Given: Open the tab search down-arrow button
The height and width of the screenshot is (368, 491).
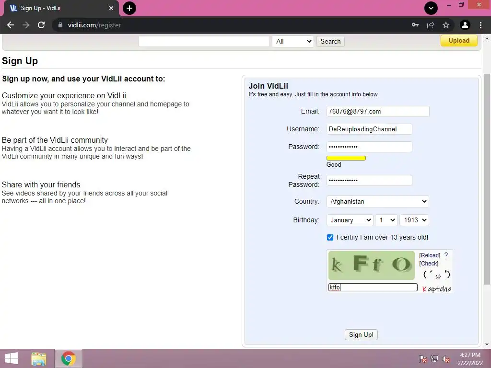Looking at the screenshot, I should pyautogui.click(x=431, y=8).
